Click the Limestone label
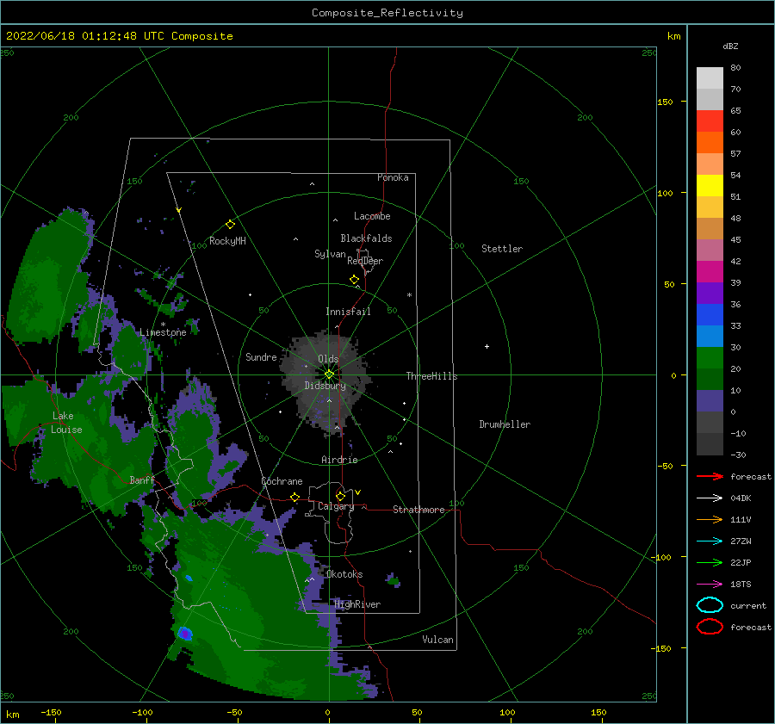The height and width of the screenshot is (724, 775). pos(163,332)
